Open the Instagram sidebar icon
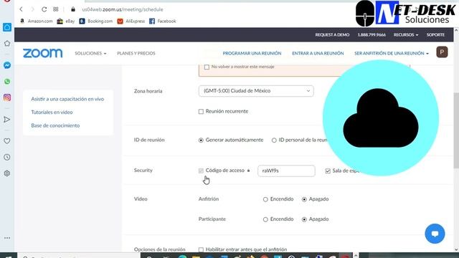This screenshot has width=459, height=258. coord(7,97)
